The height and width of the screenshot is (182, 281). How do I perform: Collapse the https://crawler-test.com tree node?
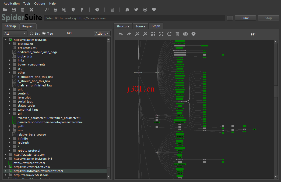tap(5, 39)
